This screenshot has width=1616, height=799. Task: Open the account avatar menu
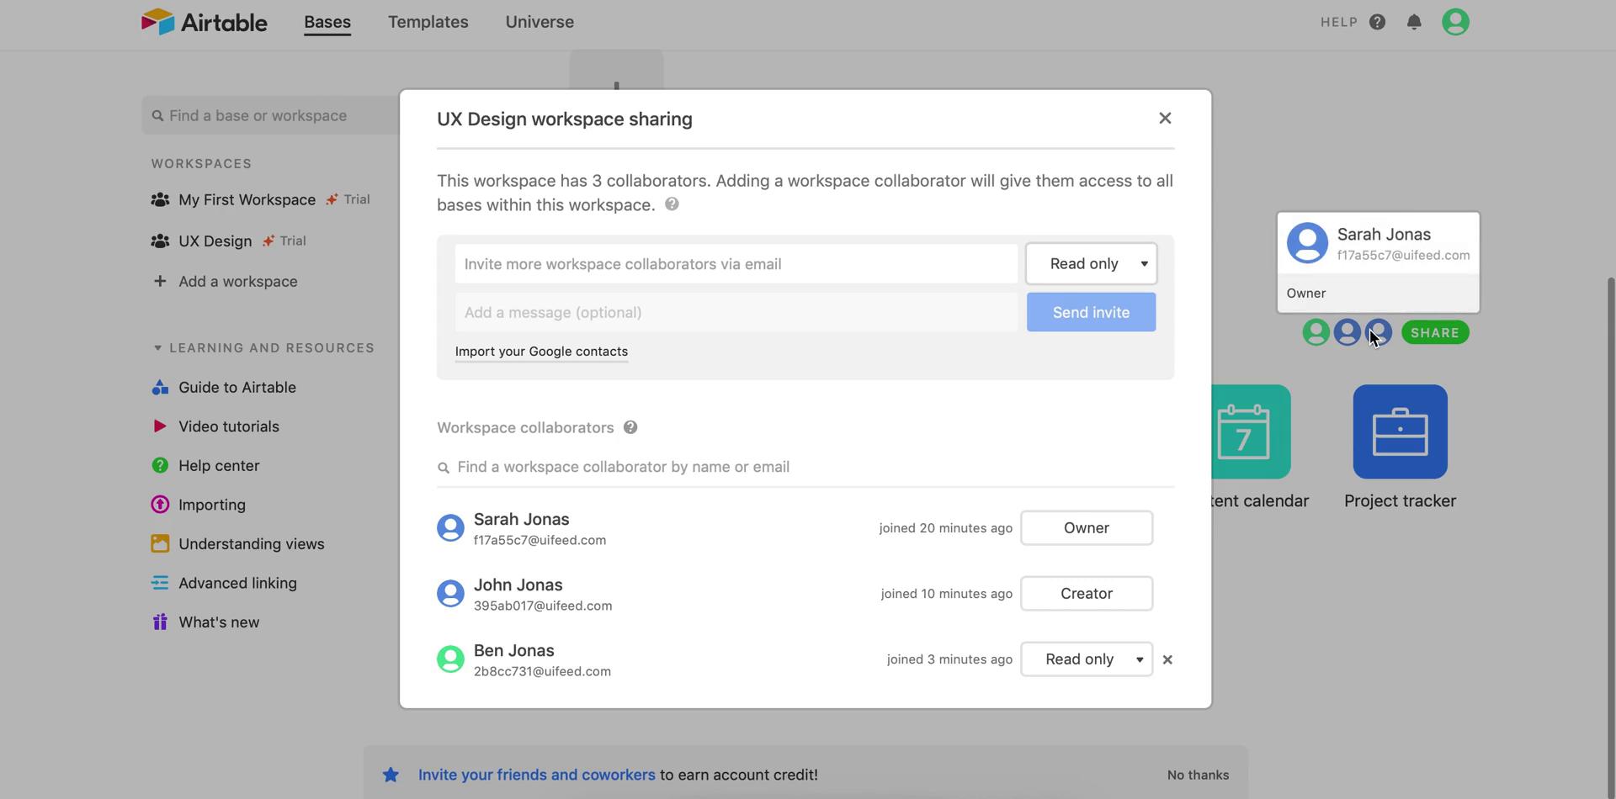pyautogui.click(x=1455, y=22)
